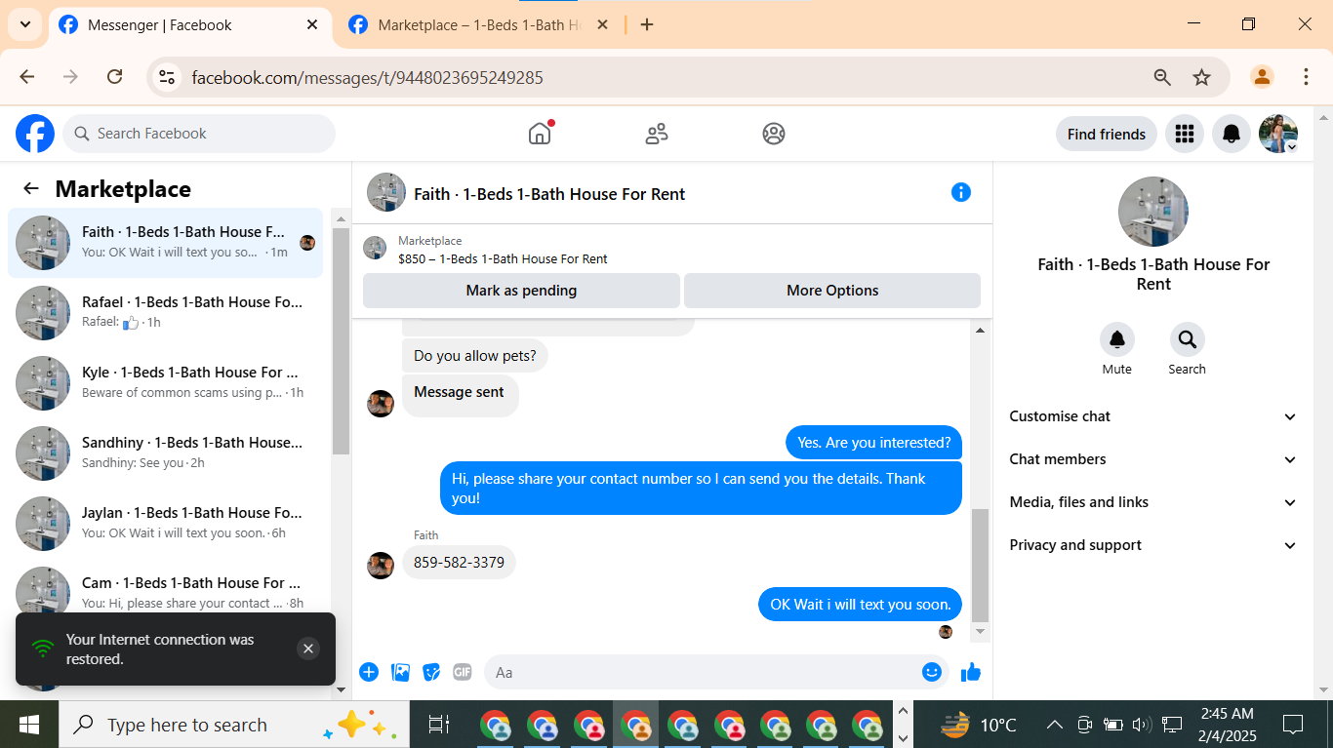The width and height of the screenshot is (1333, 748).
Task: Open the volume control in system tray
Action: click(x=1141, y=725)
